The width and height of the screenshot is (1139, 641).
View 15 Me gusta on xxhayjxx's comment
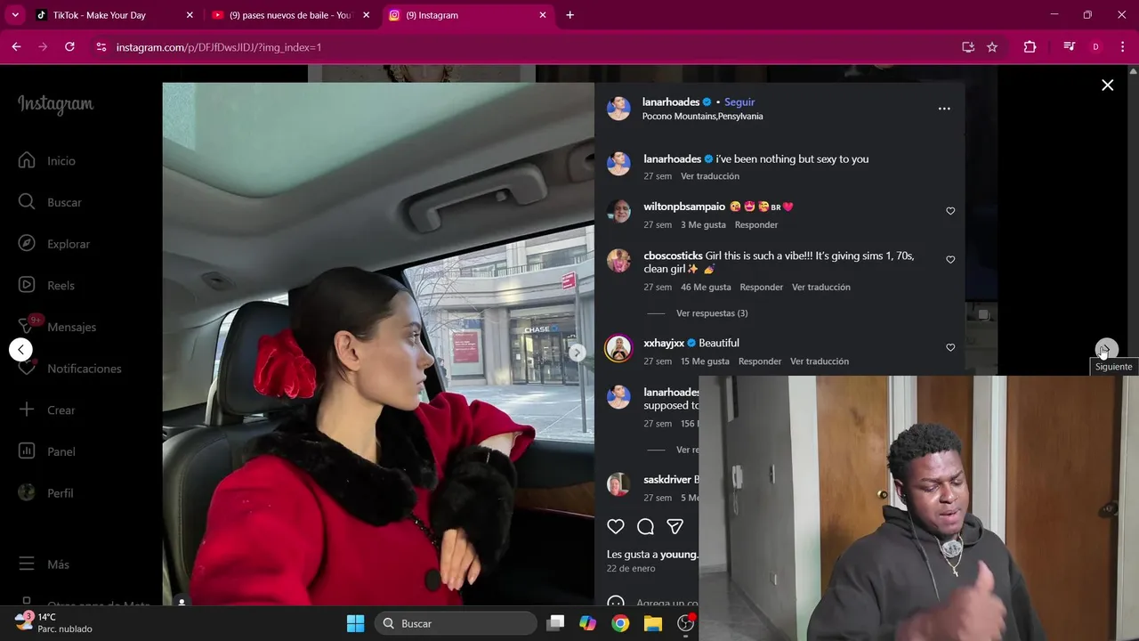[x=705, y=361]
